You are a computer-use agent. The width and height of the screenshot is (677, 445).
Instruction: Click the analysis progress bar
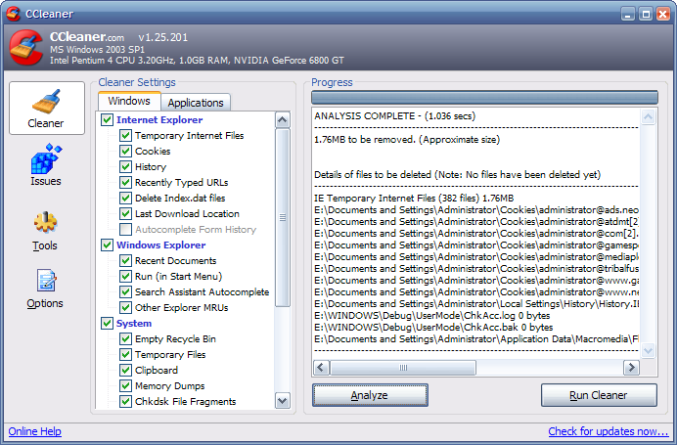point(484,97)
